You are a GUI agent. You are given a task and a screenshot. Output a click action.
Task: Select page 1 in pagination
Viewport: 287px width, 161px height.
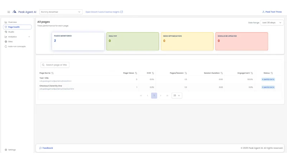pyautogui.click(x=154, y=96)
